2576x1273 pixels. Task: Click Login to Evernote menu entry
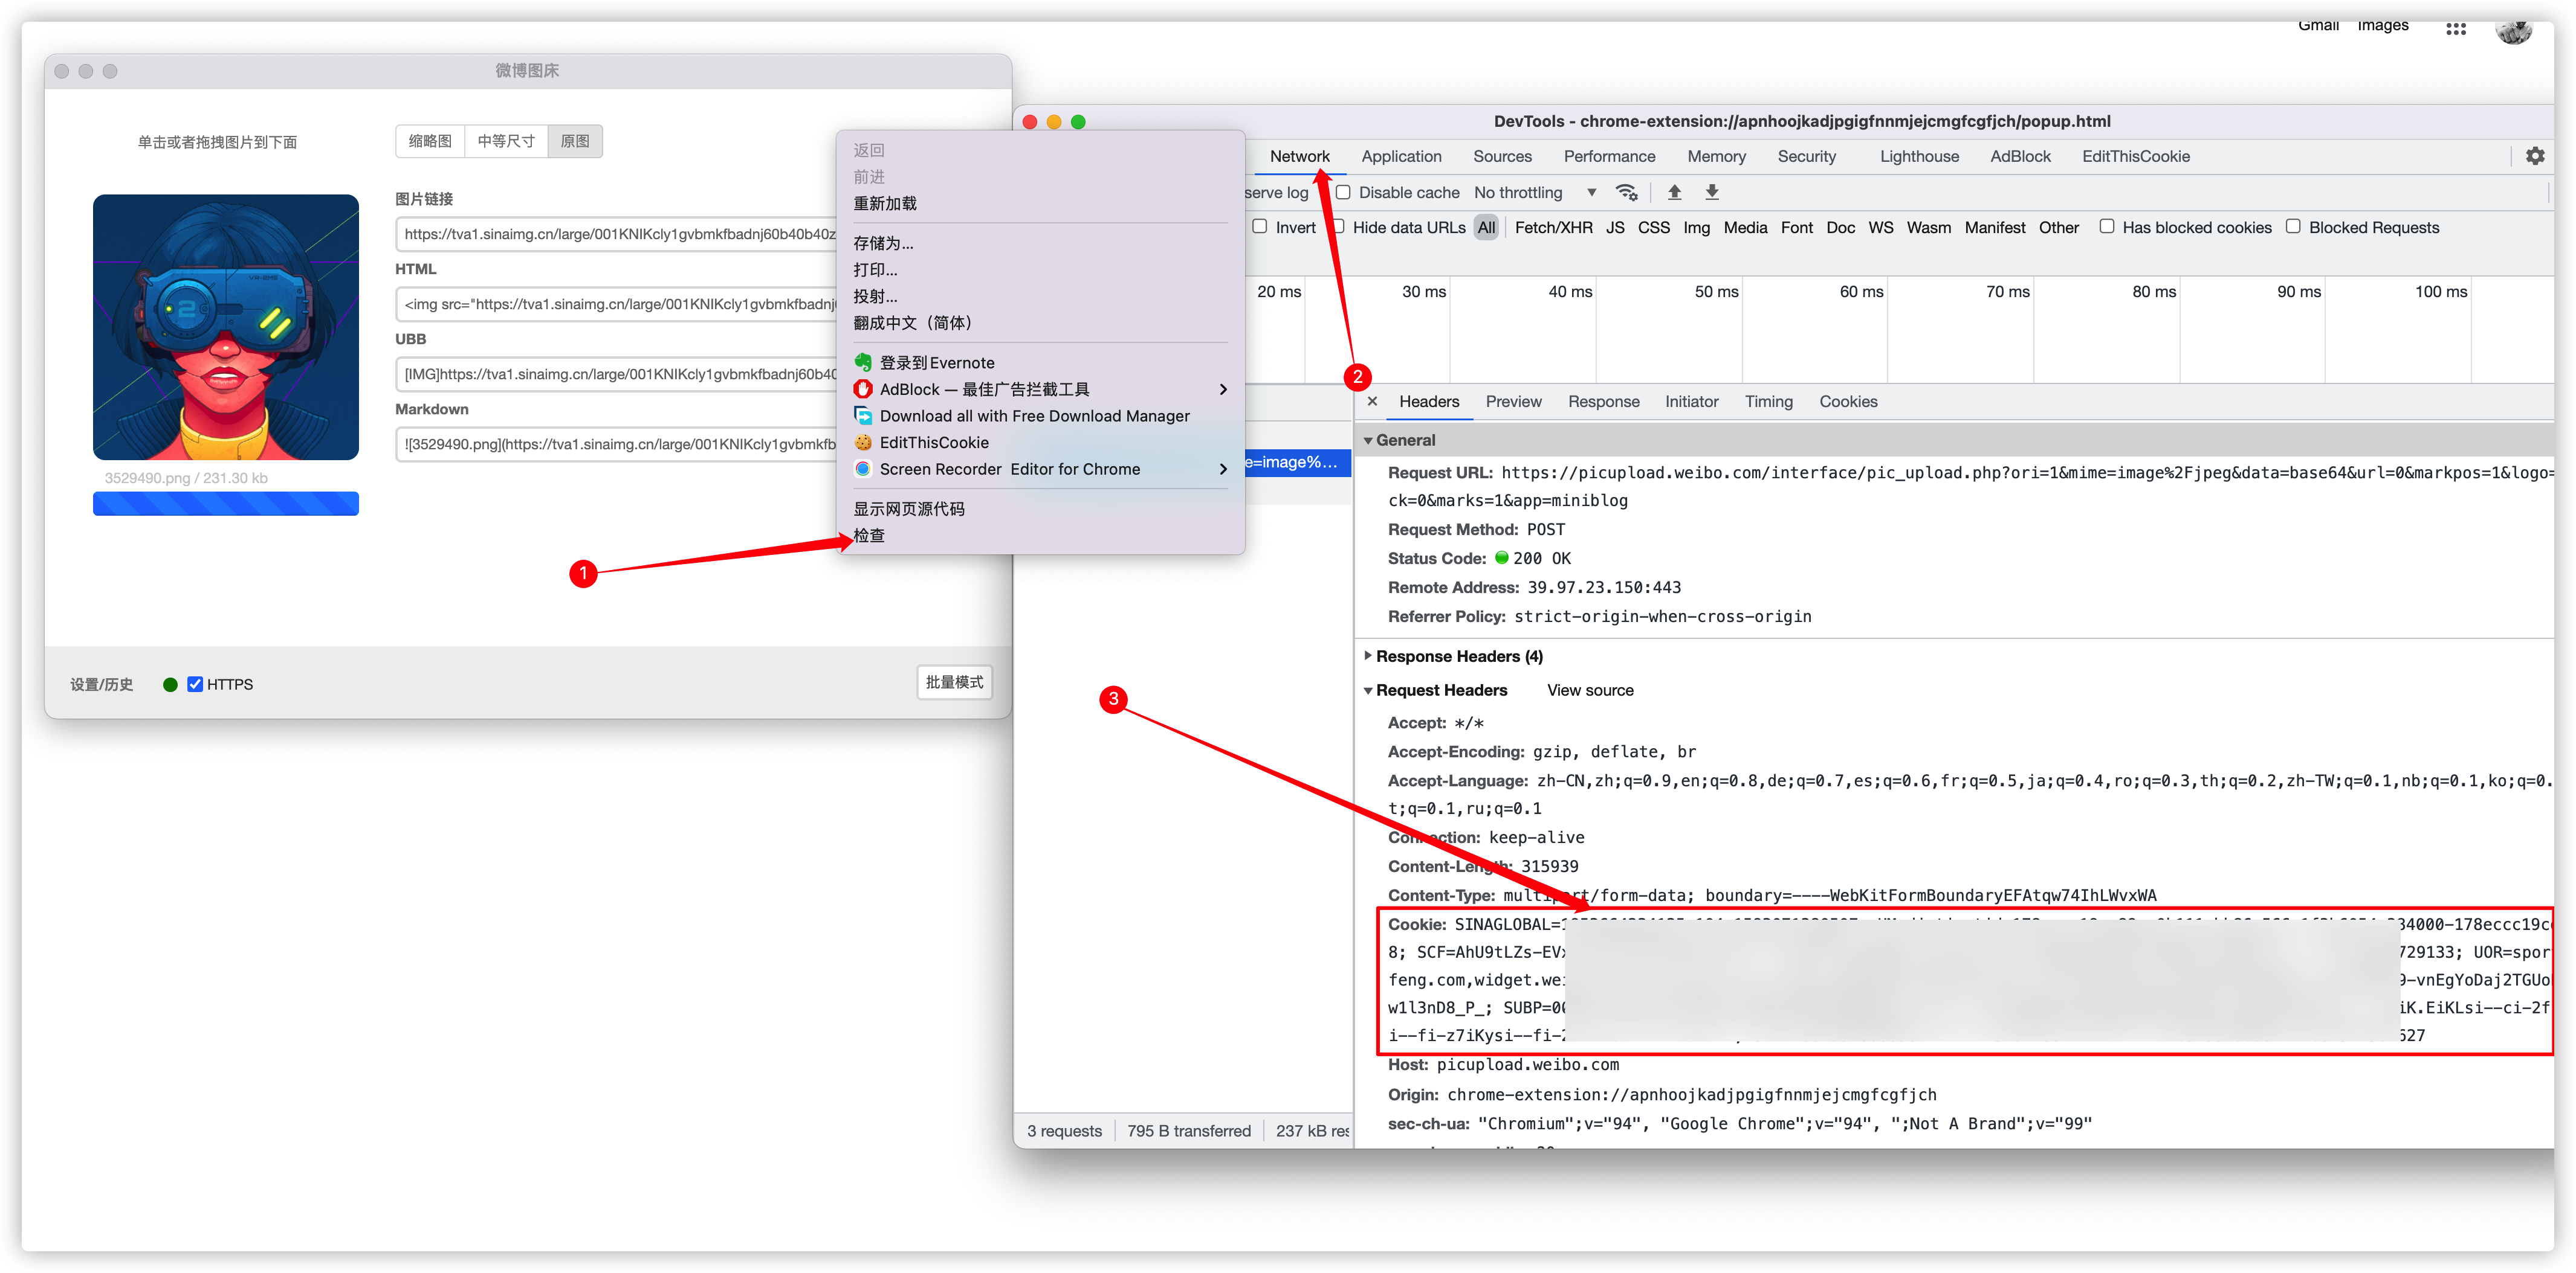click(x=936, y=363)
